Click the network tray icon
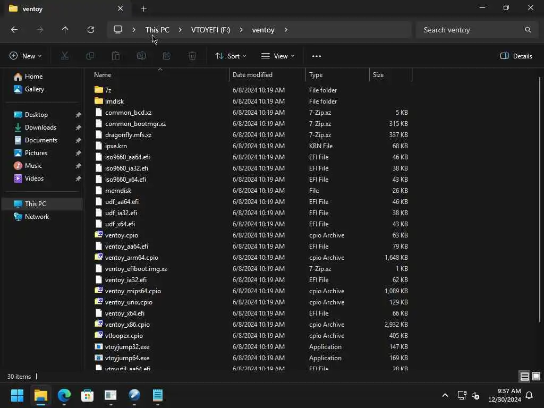544x408 pixels. click(462, 395)
